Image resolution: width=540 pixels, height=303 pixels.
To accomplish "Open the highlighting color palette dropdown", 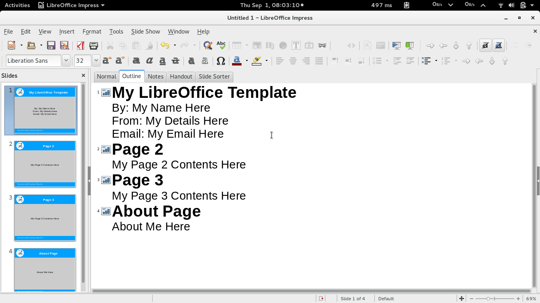I will click(x=266, y=61).
